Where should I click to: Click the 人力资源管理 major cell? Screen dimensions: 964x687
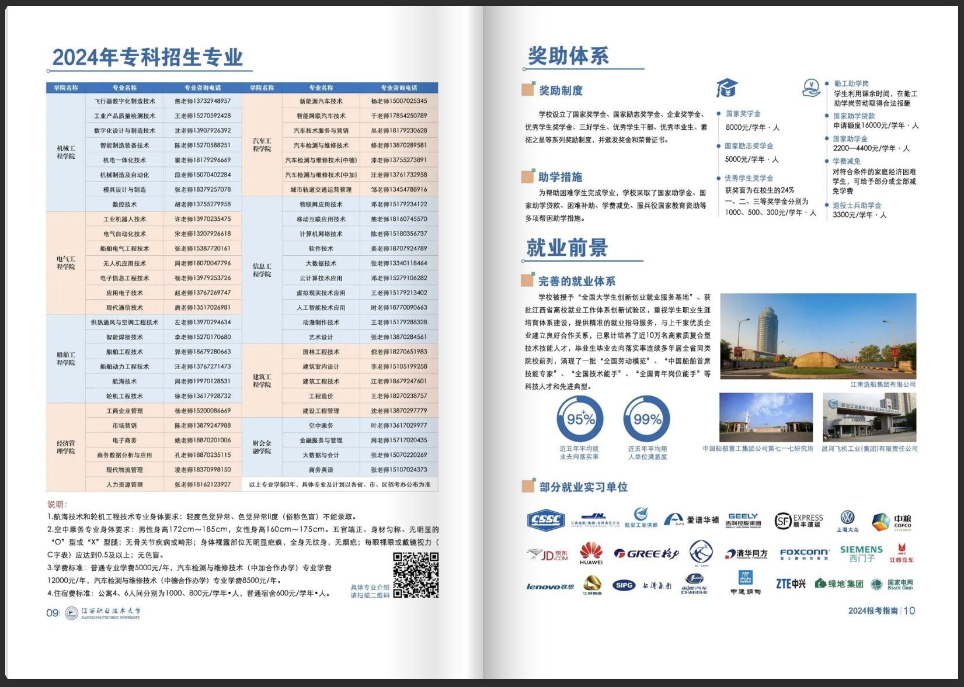point(124,484)
